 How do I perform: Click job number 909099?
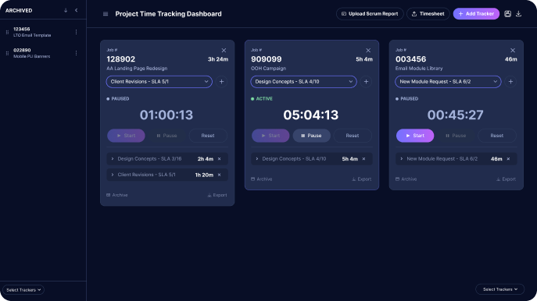point(267,59)
